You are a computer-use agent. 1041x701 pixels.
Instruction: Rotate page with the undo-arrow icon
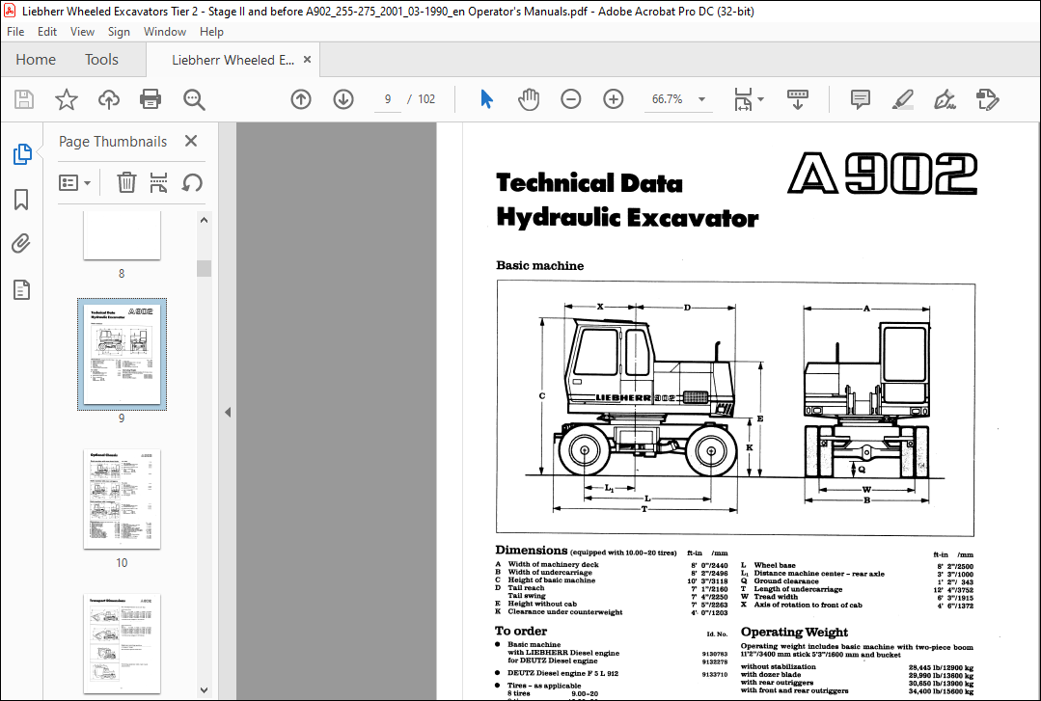pos(192,182)
